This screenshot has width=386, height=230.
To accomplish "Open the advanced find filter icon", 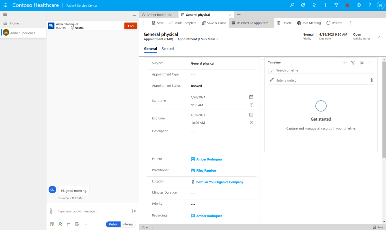I will pyautogui.click(x=336, y=5).
